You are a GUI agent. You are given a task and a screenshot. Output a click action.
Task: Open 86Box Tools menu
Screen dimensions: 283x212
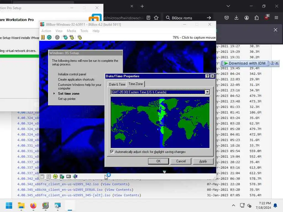pos(84,31)
